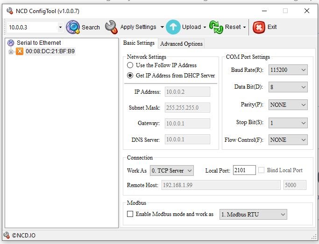Click the green Reset arrows icon
319x244 pixels.
(216, 27)
